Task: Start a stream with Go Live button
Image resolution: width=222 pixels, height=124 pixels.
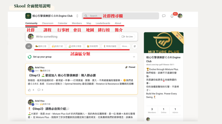Action: pos(127,36)
